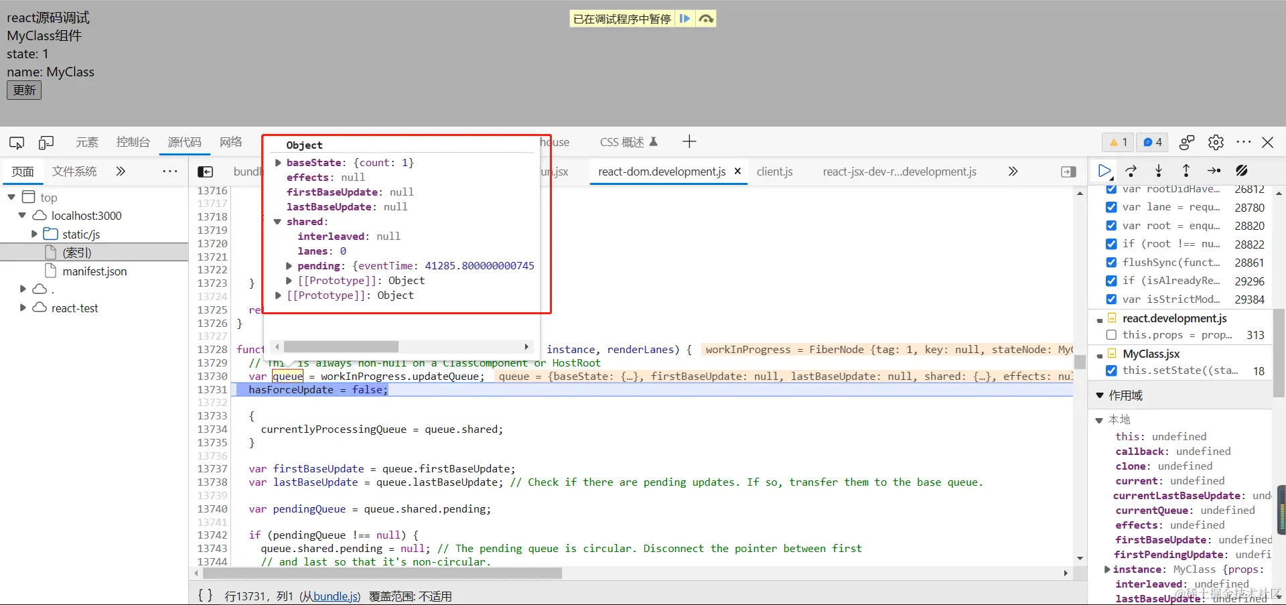Open the bundle.js source link
Screen dimensions: 1286x605
336,596
